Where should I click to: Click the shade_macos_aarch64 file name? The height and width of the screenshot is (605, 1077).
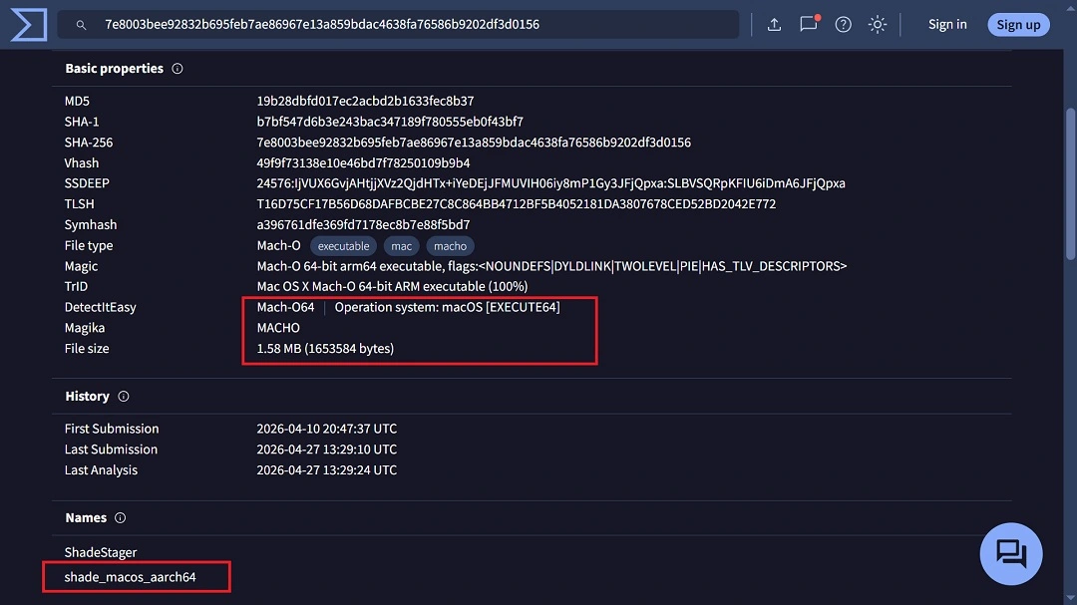point(131,576)
